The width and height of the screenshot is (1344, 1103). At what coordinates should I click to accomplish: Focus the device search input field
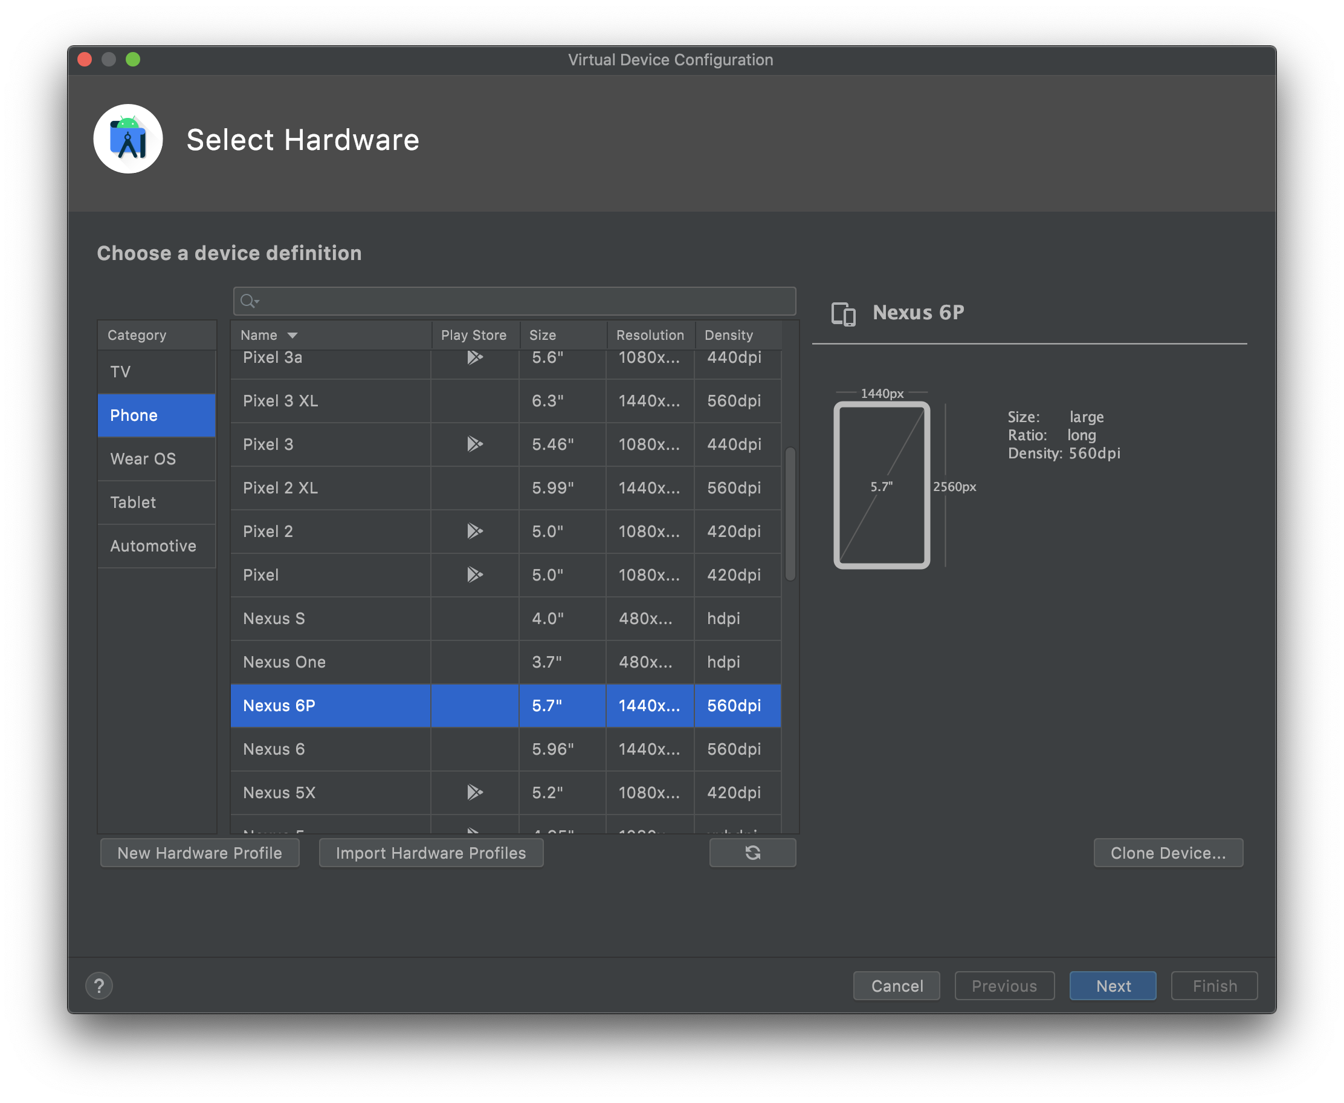515,301
